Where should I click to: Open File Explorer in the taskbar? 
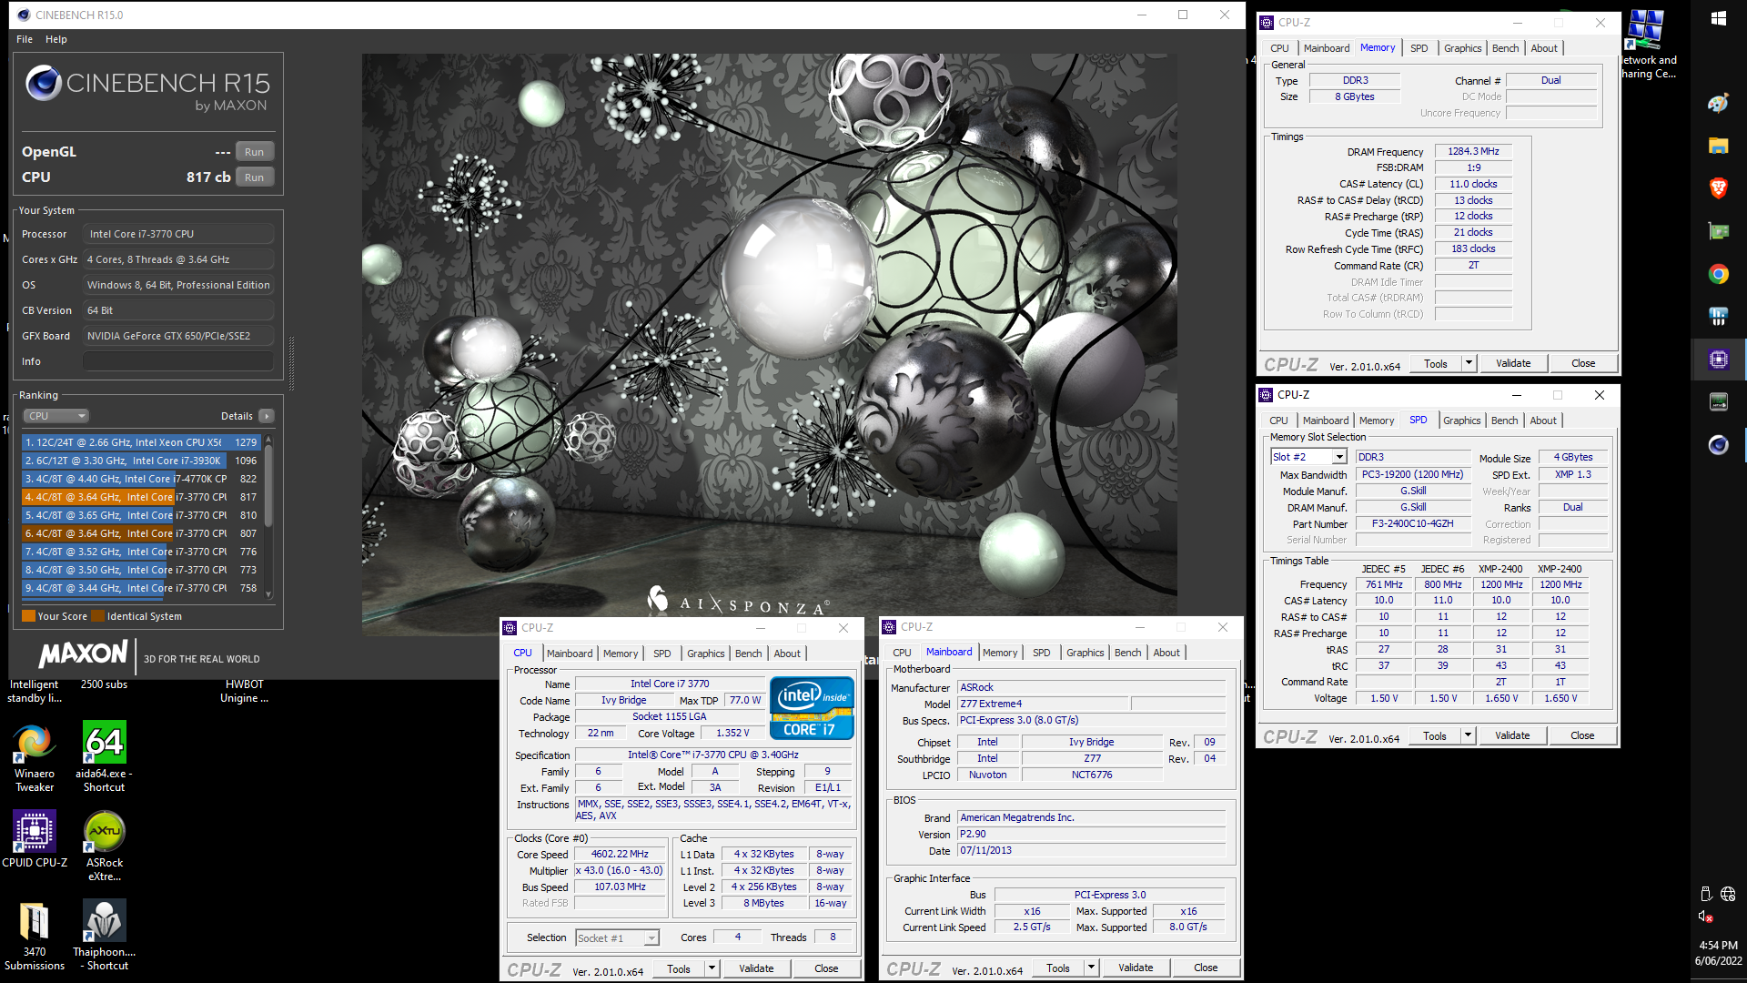click(1718, 146)
